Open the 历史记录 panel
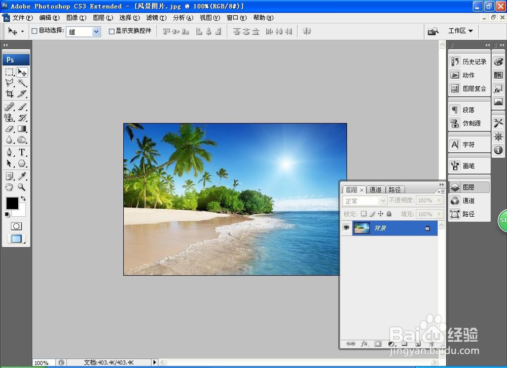507x368 pixels. (x=468, y=61)
